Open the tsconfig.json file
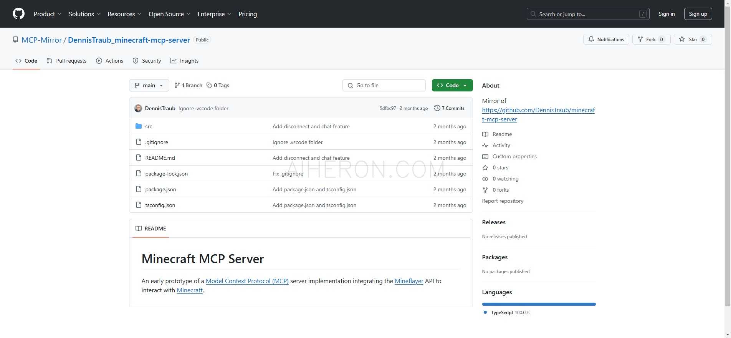Viewport: 731px width, 338px height. point(160,205)
